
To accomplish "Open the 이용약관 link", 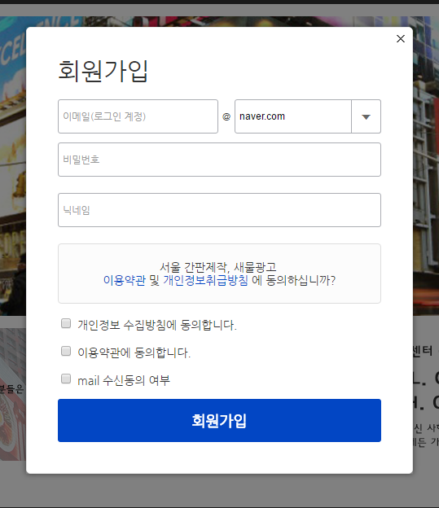I will 125,280.
